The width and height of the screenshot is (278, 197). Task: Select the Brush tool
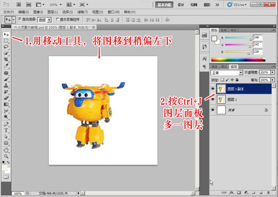6,79
